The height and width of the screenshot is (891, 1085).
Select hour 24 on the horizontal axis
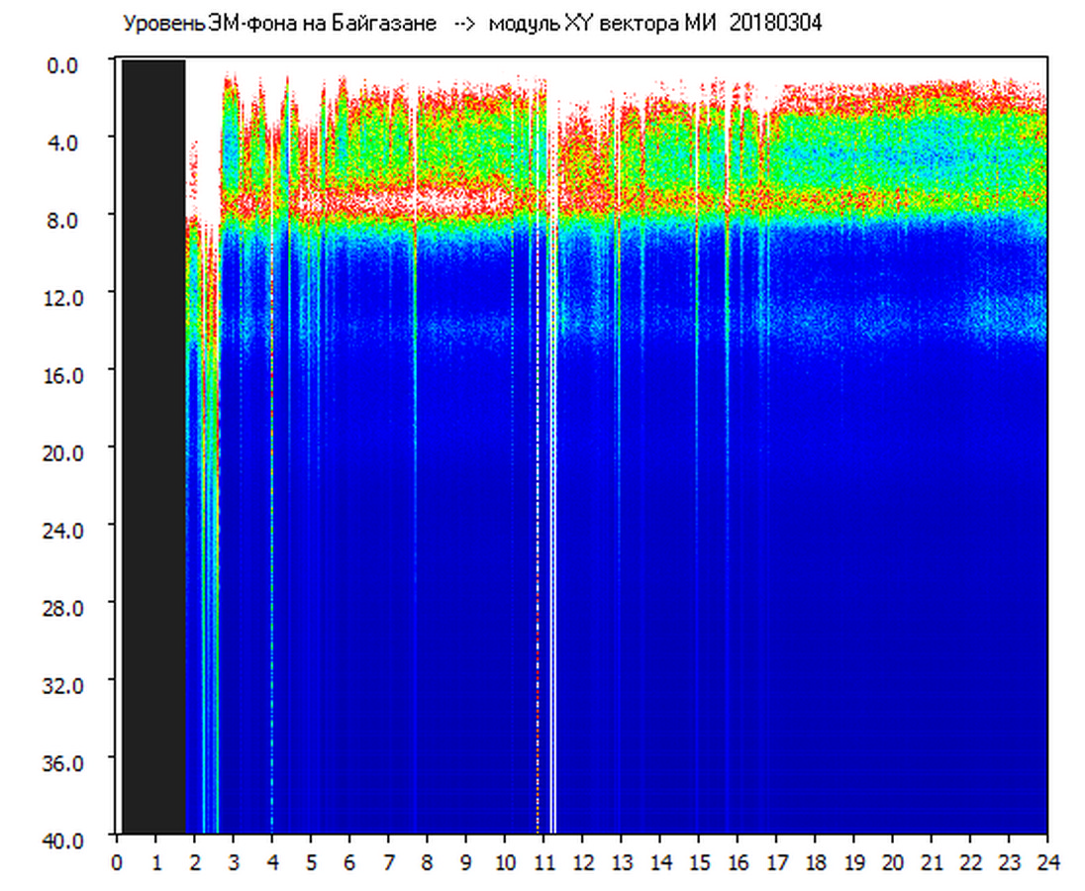point(1046,862)
